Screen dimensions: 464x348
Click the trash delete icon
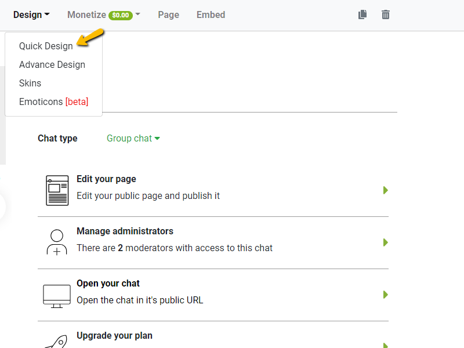coord(386,15)
